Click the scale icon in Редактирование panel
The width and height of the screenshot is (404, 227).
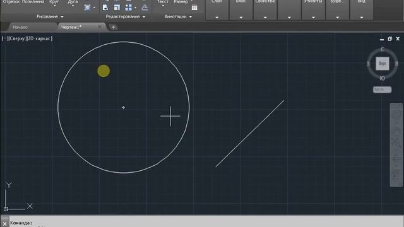(117, 8)
